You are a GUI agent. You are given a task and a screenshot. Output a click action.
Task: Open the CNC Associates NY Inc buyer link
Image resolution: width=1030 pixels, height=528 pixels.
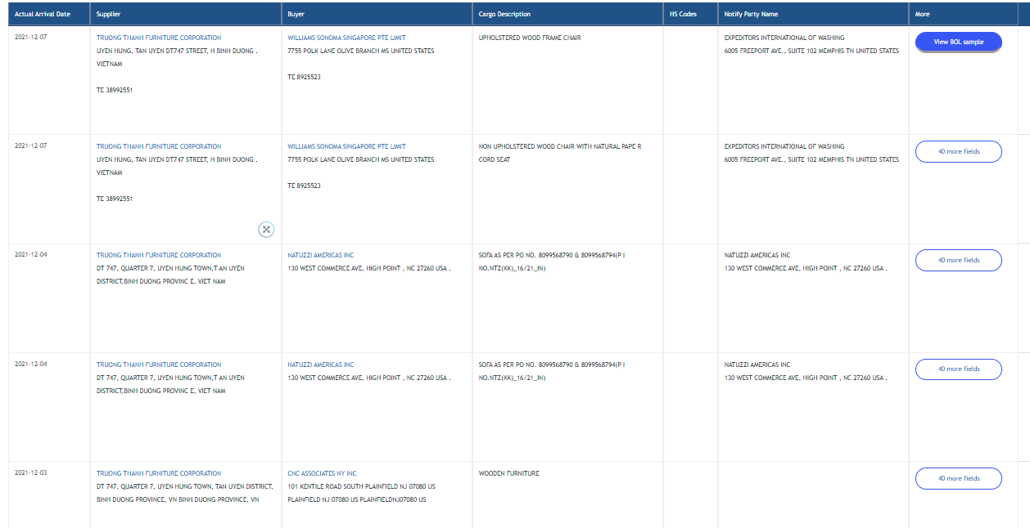(322, 473)
